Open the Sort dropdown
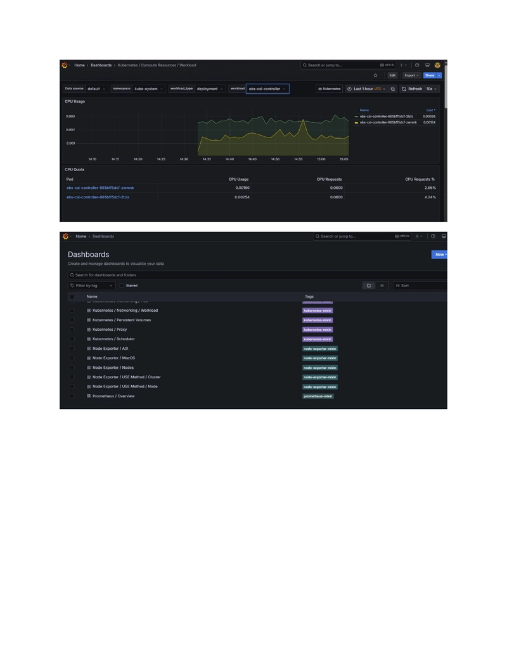 pos(420,286)
